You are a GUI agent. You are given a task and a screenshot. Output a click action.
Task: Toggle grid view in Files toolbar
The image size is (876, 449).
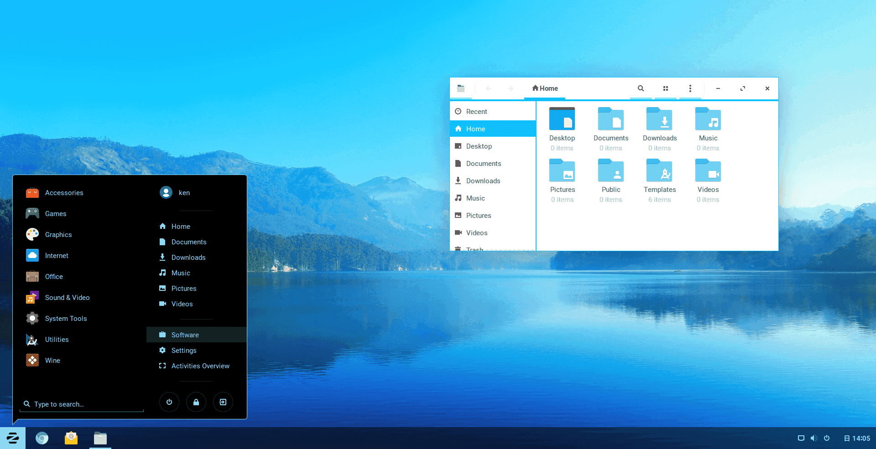pyautogui.click(x=666, y=88)
